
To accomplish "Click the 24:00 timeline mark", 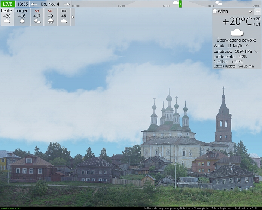I will (x=256, y=6).
